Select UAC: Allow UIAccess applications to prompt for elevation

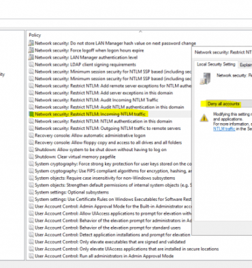tap(113, 213)
